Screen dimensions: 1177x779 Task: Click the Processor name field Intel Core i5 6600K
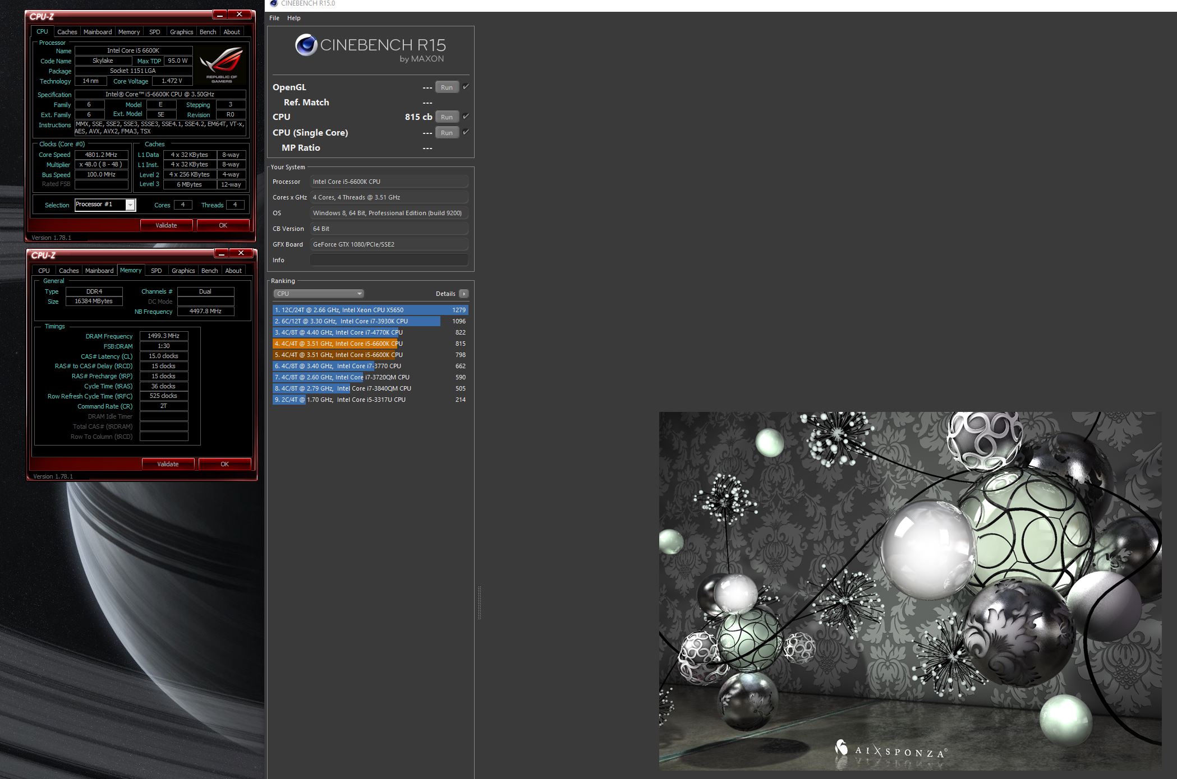point(134,50)
